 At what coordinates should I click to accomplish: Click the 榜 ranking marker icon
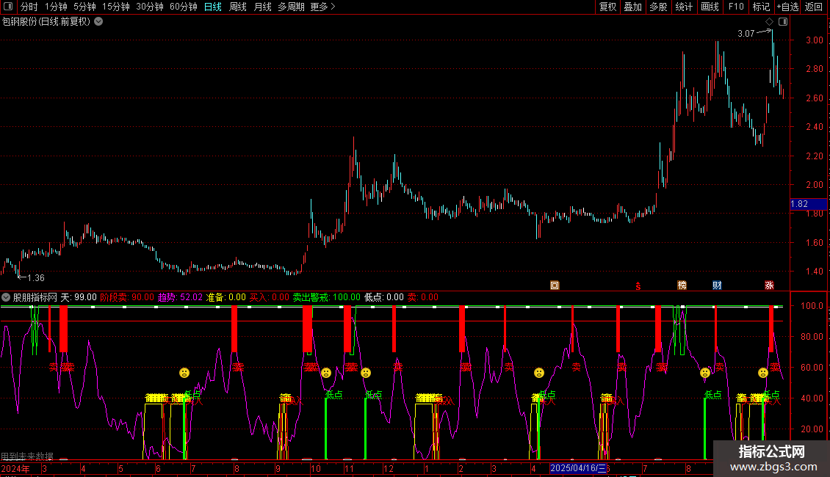(682, 285)
